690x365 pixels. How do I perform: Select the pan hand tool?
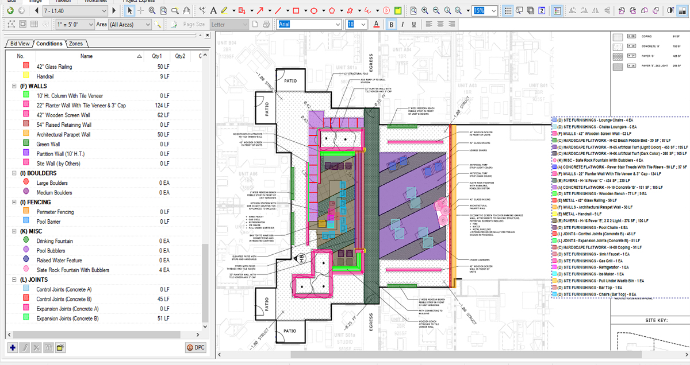pyautogui.click(x=187, y=11)
